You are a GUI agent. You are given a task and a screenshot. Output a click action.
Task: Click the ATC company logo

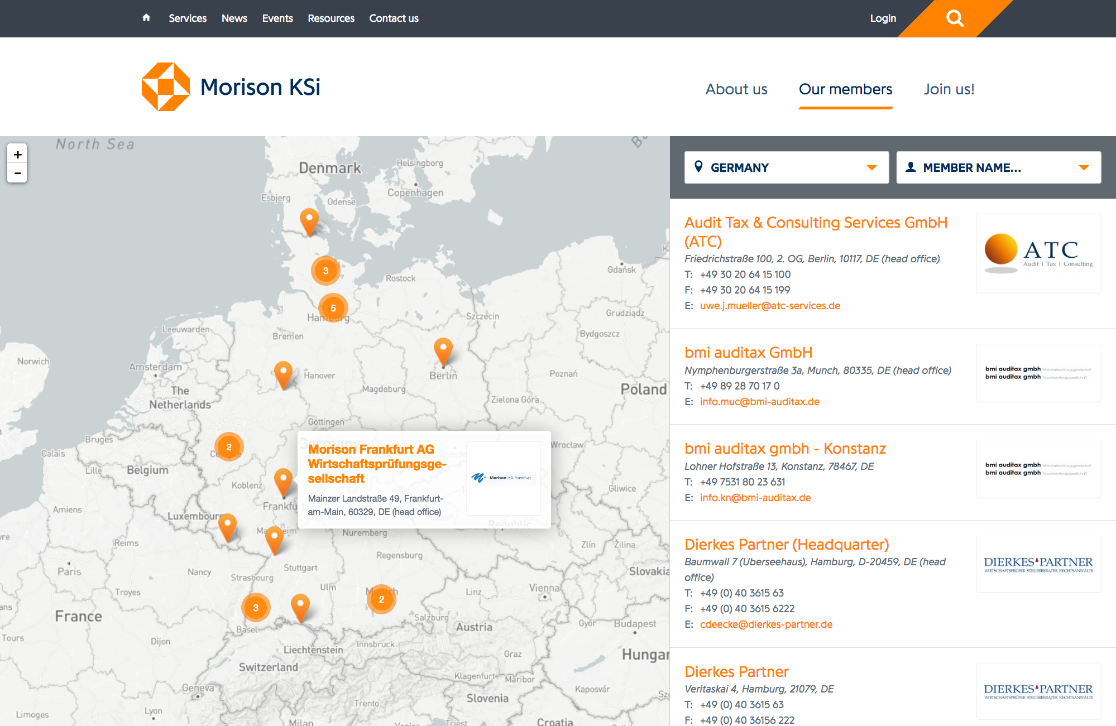[1038, 253]
